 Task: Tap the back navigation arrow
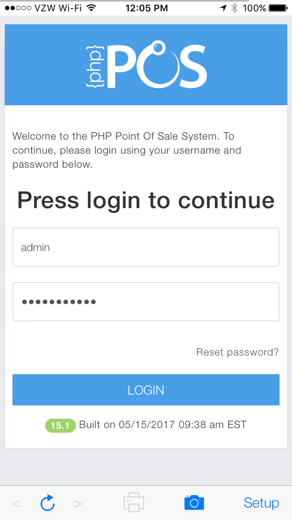pos(17,504)
